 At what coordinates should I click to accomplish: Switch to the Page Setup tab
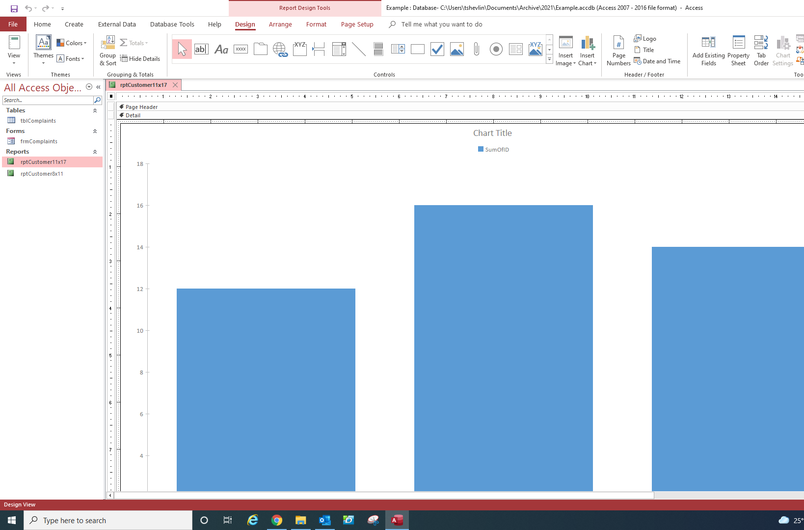[x=357, y=25]
